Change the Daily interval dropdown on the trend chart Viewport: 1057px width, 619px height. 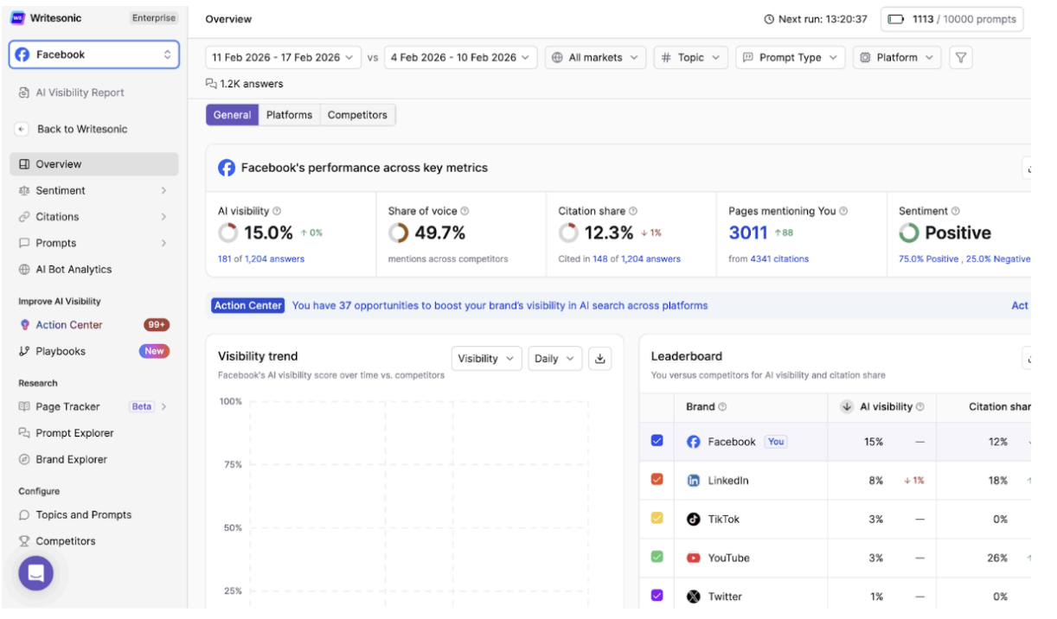click(x=554, y=358)
